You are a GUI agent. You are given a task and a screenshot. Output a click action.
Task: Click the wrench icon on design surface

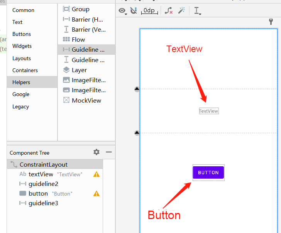[271, 22]
